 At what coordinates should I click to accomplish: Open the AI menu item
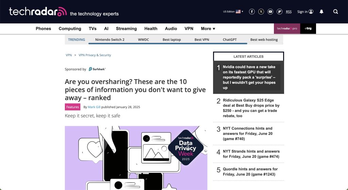point(106,29)
